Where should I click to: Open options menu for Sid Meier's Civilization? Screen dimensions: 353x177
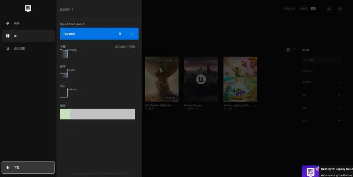click(176, 105)
